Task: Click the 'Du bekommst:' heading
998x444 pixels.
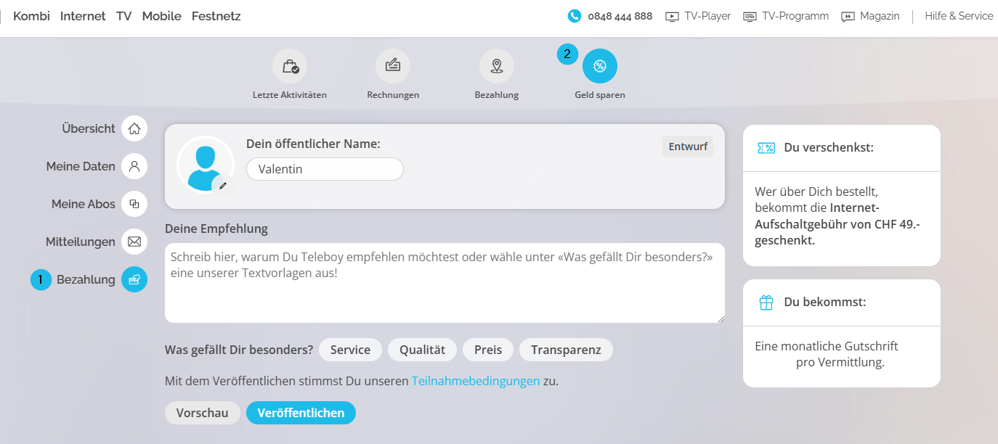Action: point(824,303)
